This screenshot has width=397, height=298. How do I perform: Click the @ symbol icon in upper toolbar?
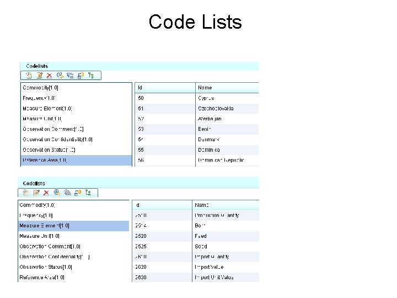(x=60, y=75)
